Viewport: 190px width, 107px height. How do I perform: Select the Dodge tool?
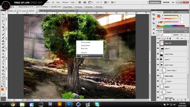click(x=3, y=57)
